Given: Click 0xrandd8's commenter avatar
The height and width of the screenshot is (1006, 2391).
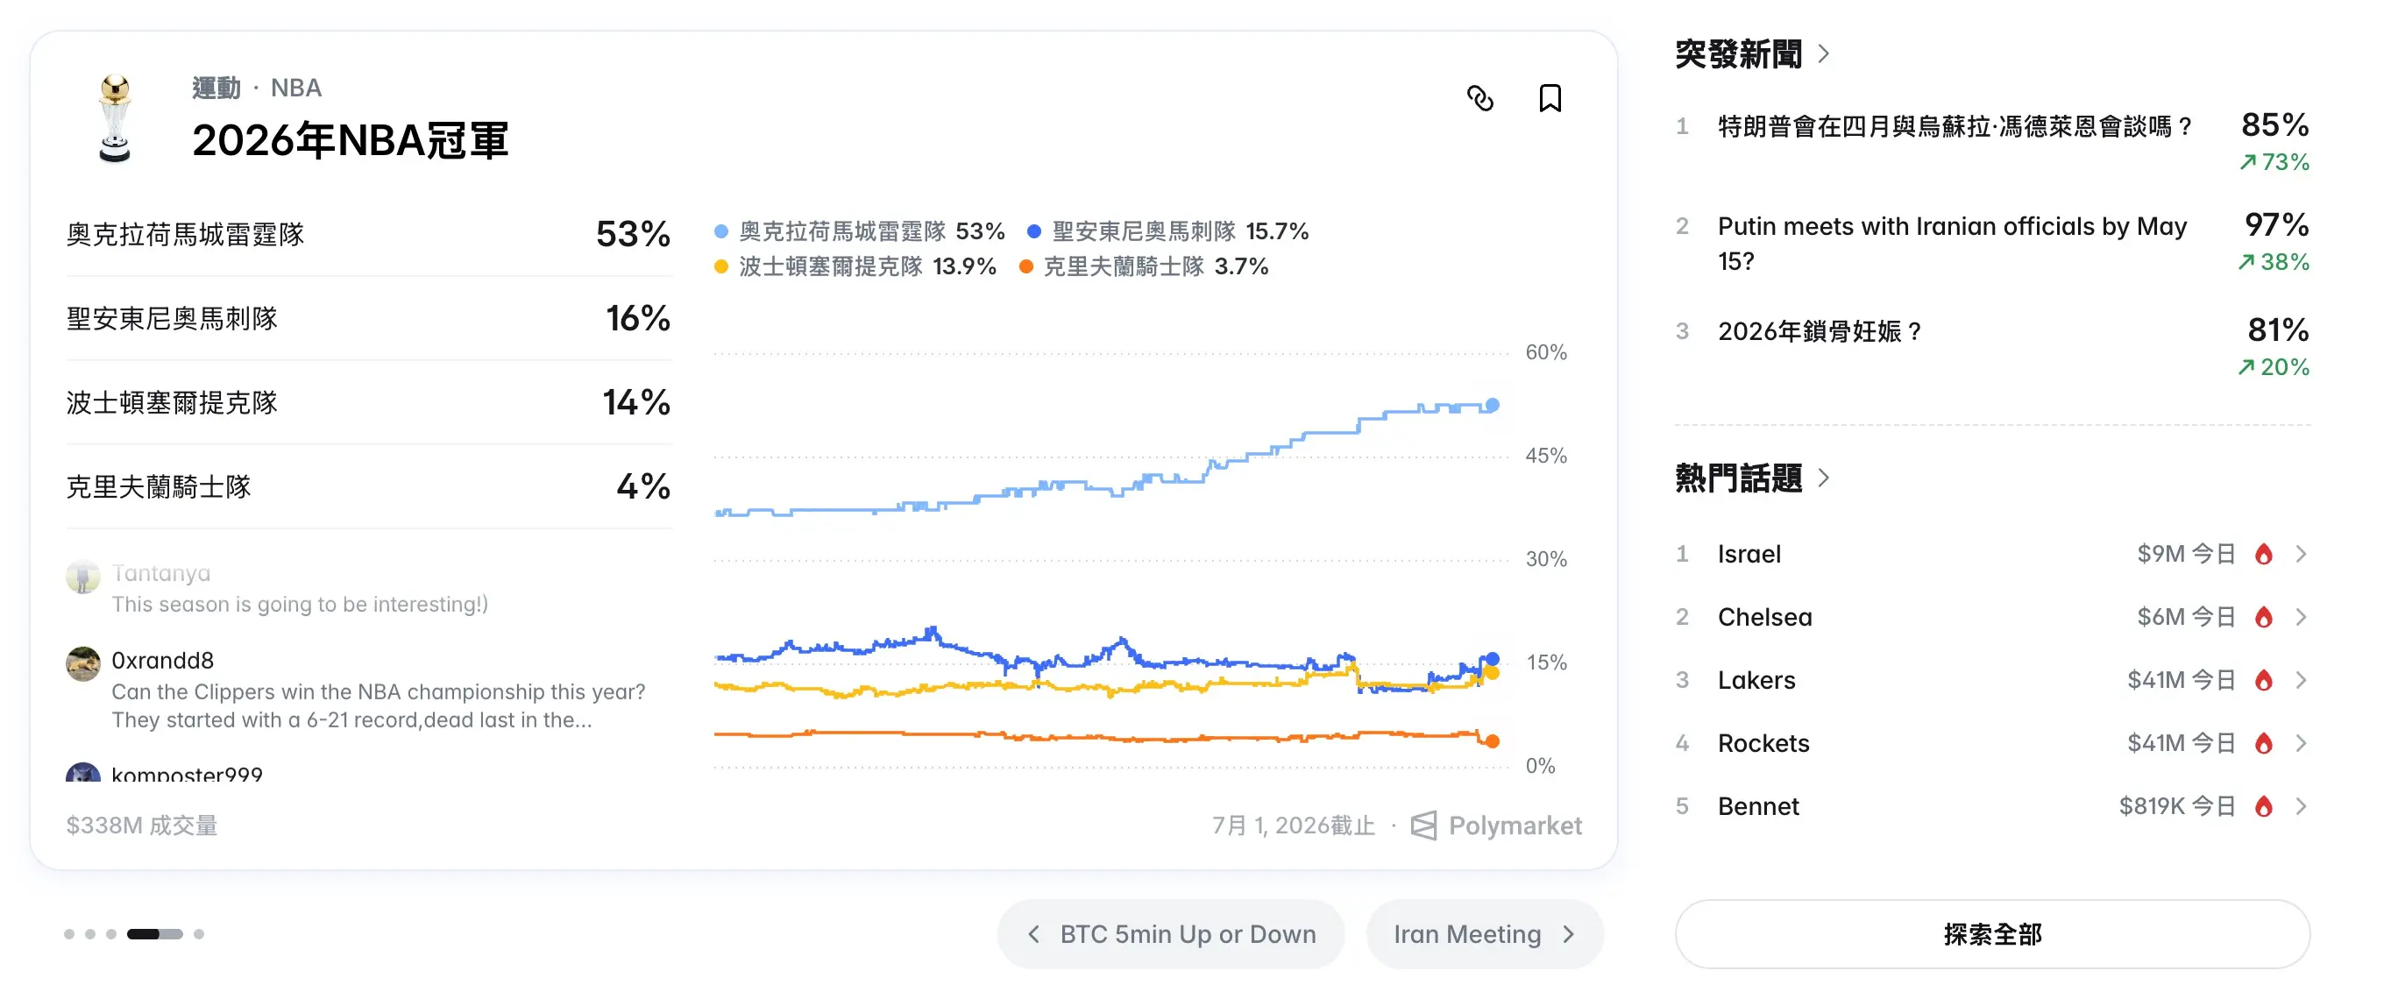Looking at the screenshot, I should [x=83, y=664].
